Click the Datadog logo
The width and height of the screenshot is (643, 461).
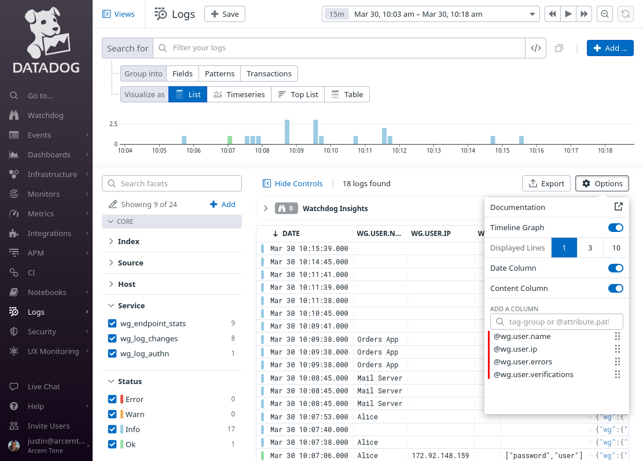tap(46, 40)
